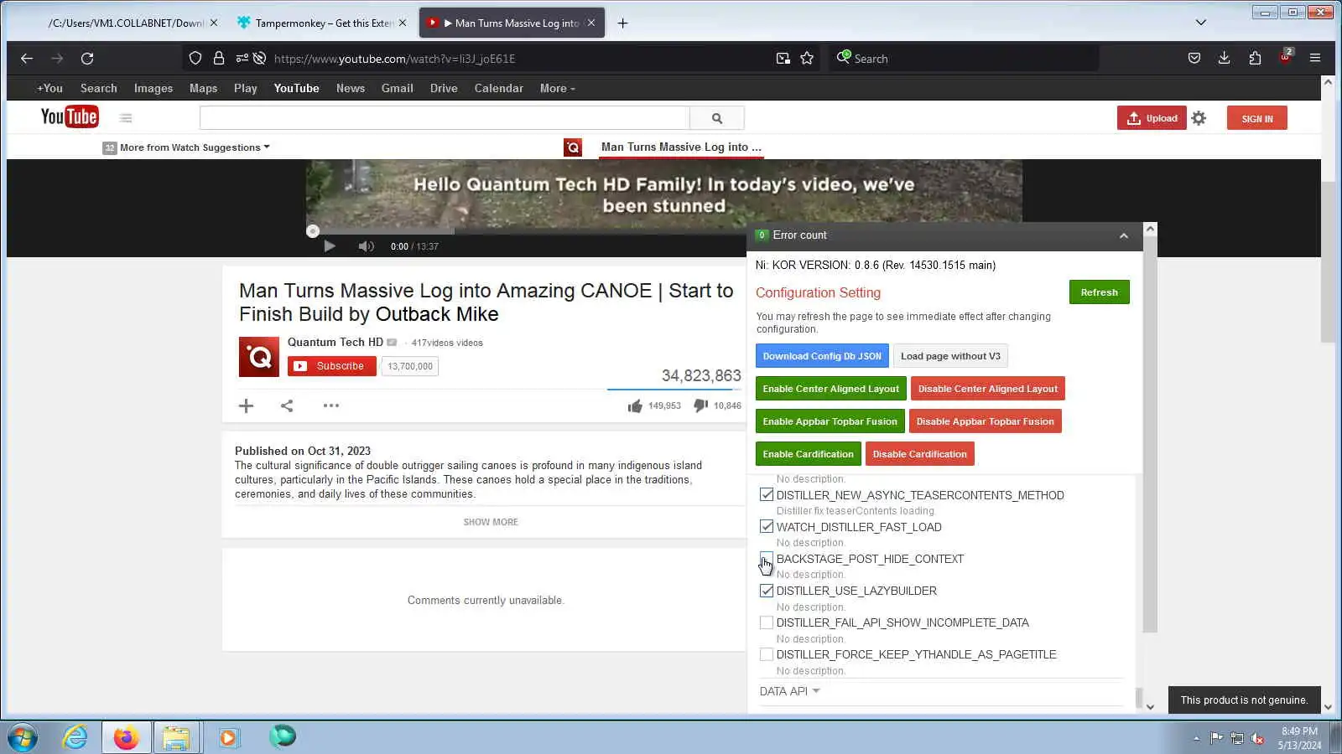1342x754 pixels.
Task: Open the YouTube settings gear
Action: tap(1199, 118)
